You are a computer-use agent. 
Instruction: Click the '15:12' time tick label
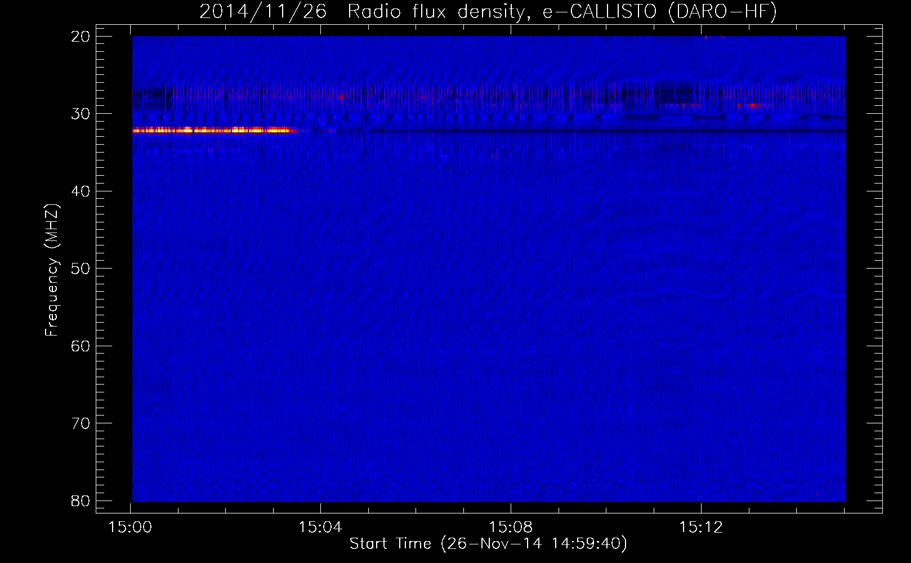click(700, 528)
